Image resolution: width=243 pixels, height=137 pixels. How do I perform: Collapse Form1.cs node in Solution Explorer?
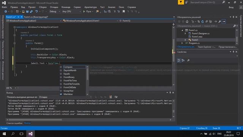182,30
